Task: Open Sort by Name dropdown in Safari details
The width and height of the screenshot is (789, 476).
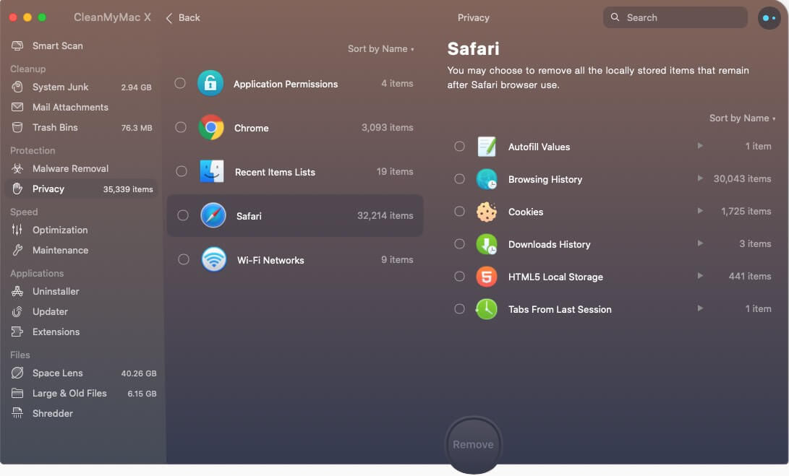Action: click(742, 118)
